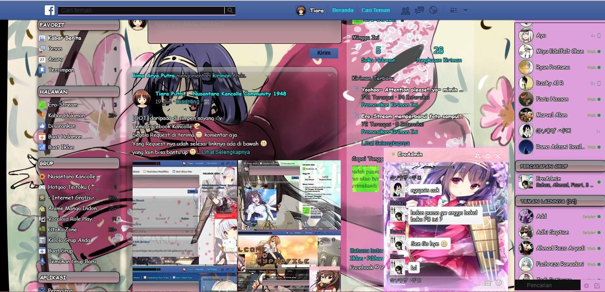The width and height of the screenshot is (605, 292).
Task: Open the settings gear in the EroAdmin chat window
Action: [x=488, y=155]
